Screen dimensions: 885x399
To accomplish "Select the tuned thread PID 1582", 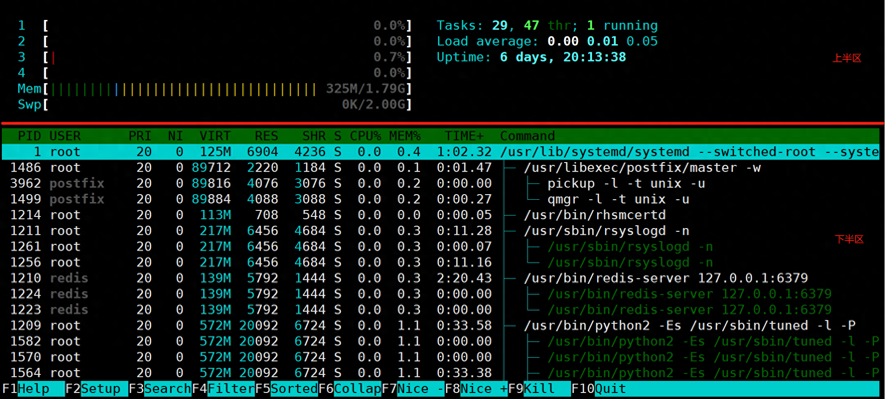I will 440,341.
